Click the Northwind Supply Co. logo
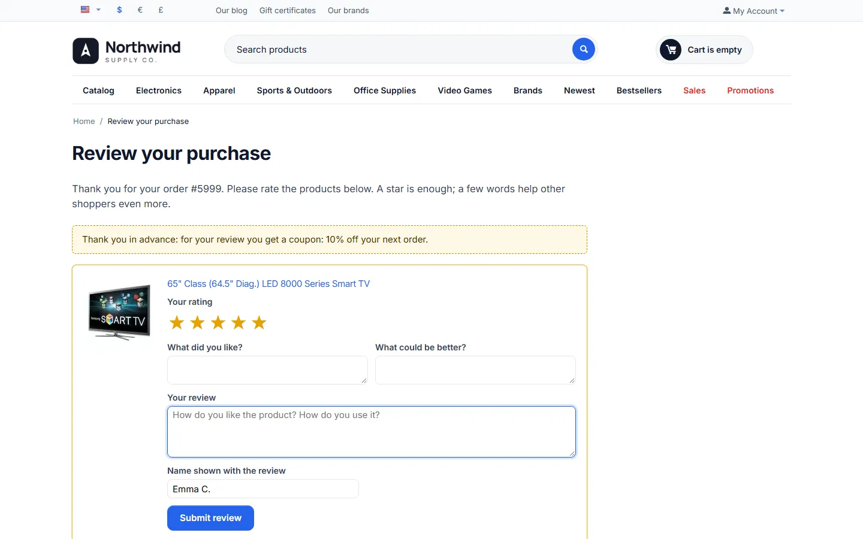This screenshot has width=863, height=539. [126, 51]
